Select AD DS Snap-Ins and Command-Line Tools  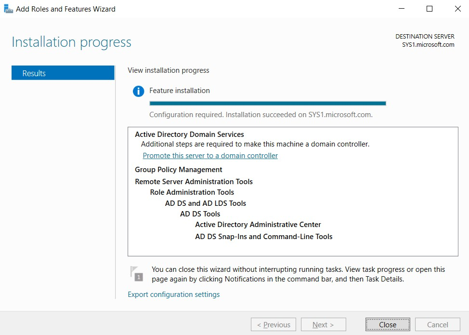pyautogui.click(x=264, y=237)
